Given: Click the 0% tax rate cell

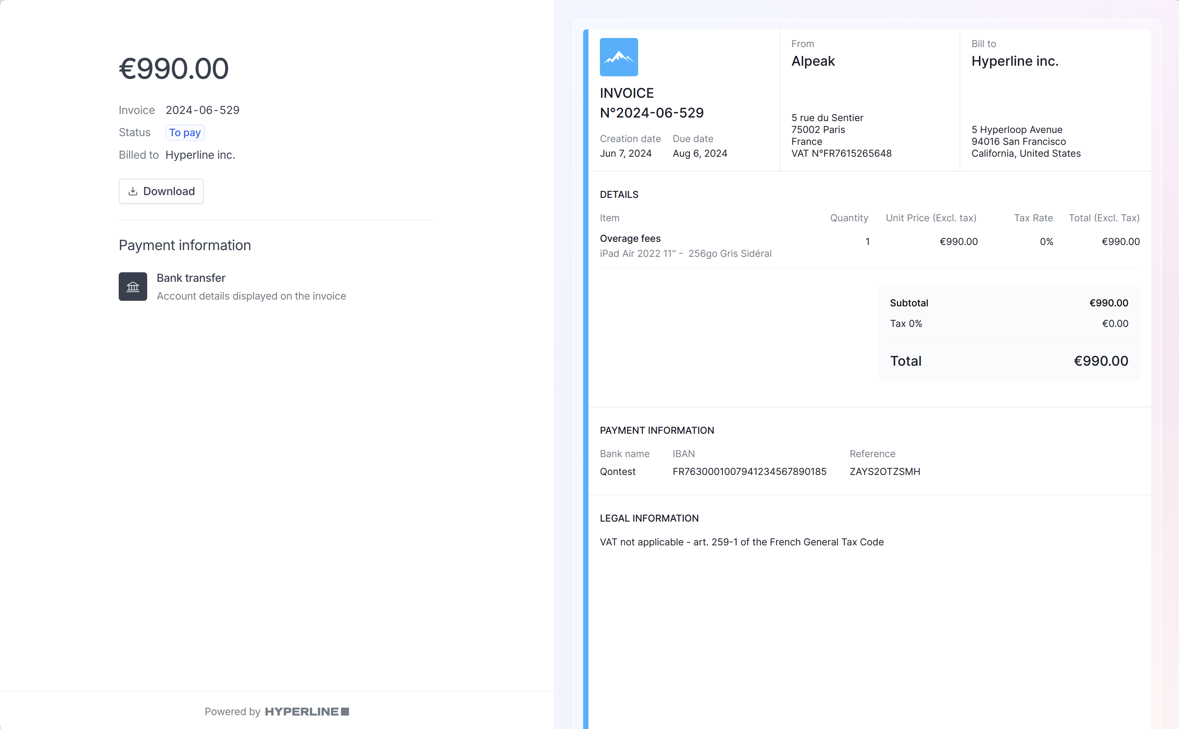Looking at the screenshot, I should click(1046, 241).
